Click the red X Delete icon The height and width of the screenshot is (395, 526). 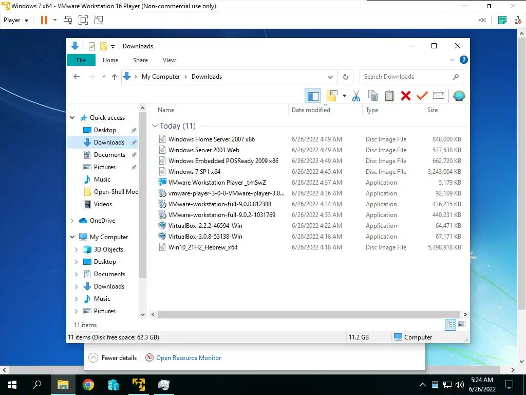(406, 96)
